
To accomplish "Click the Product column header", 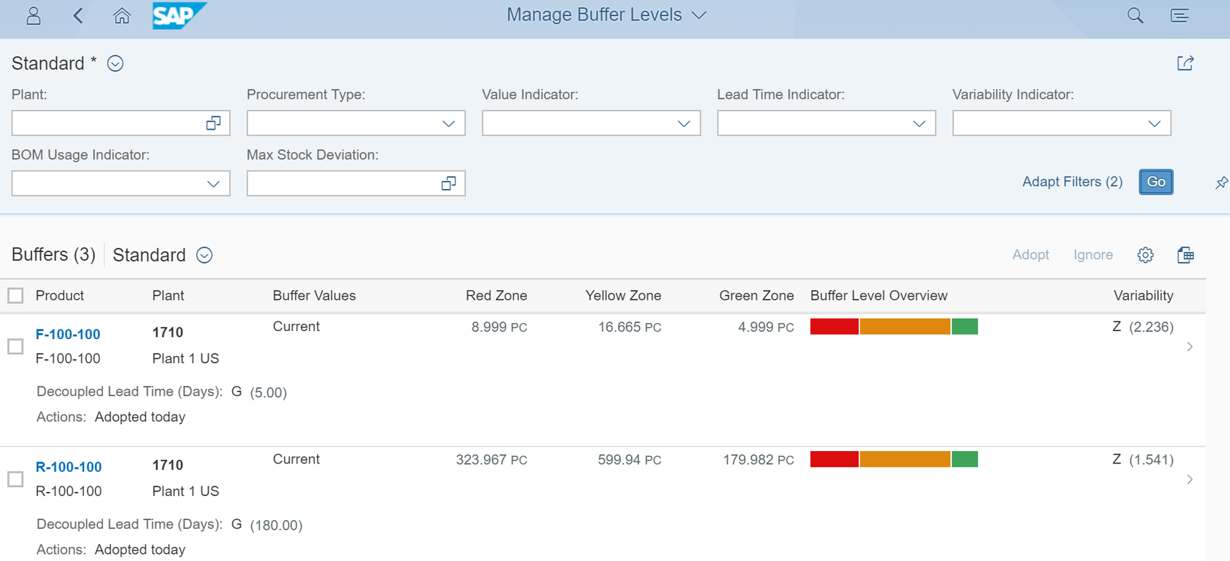I will (60, 295).
